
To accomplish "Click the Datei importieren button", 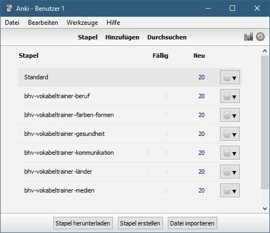I will 193,223.
